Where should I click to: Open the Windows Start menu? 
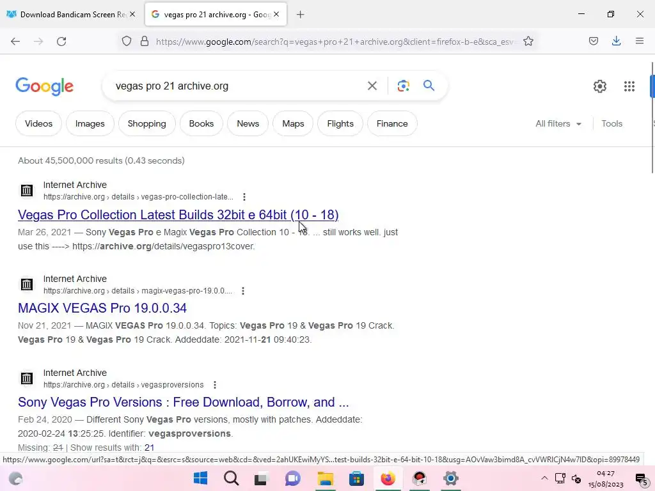click(x=200, y=478)
